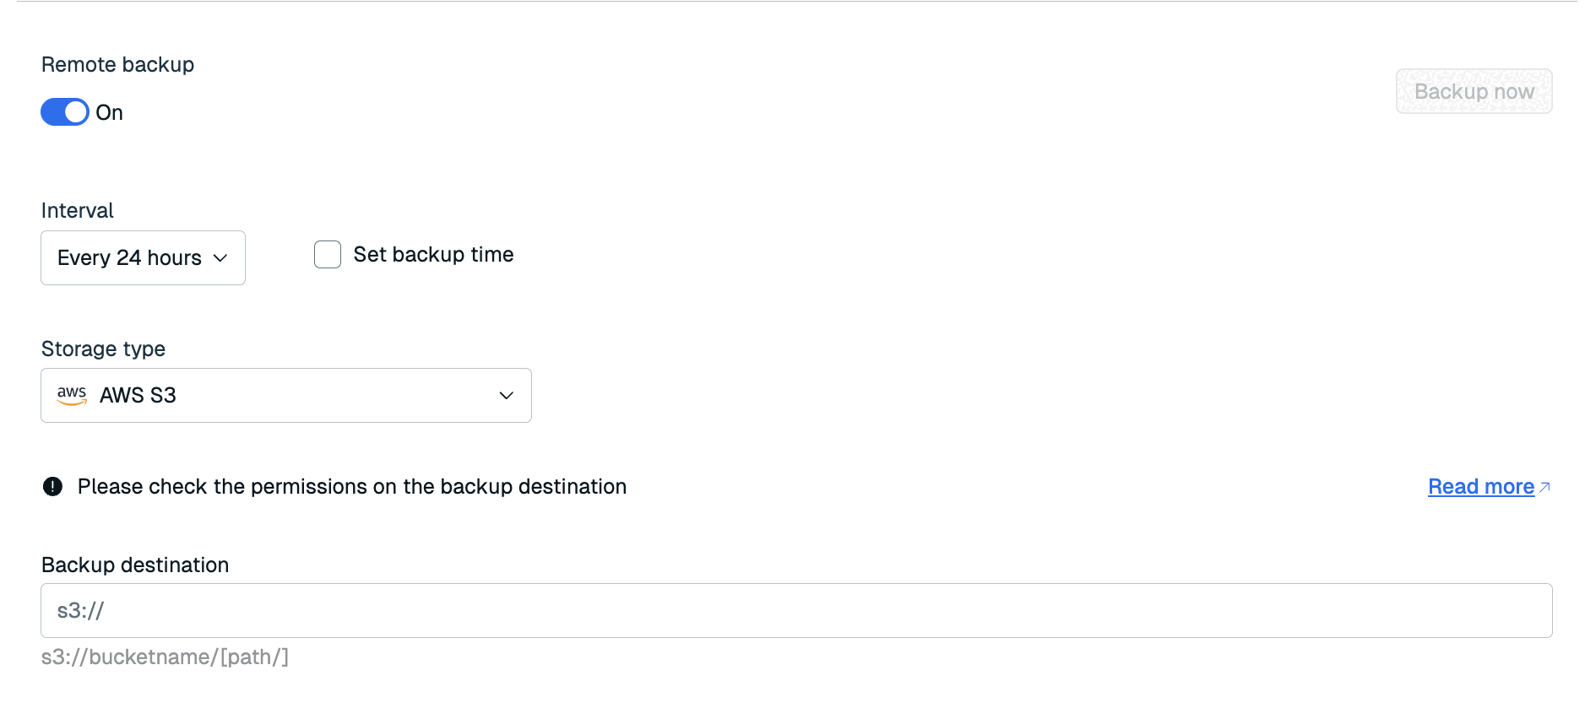Click the exclamation alert icon
1596x719 pixels.
52,487
